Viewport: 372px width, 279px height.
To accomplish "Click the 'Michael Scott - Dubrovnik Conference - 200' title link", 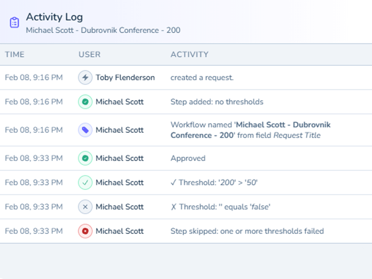I will click(103, 30).
